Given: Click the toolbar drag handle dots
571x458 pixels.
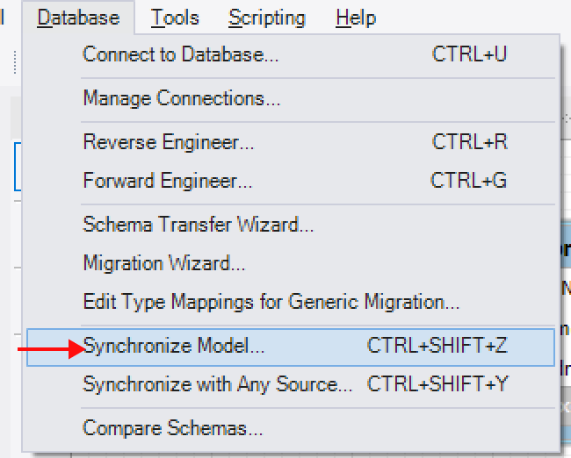Looking at the screenshot, I should click(15, 61).
